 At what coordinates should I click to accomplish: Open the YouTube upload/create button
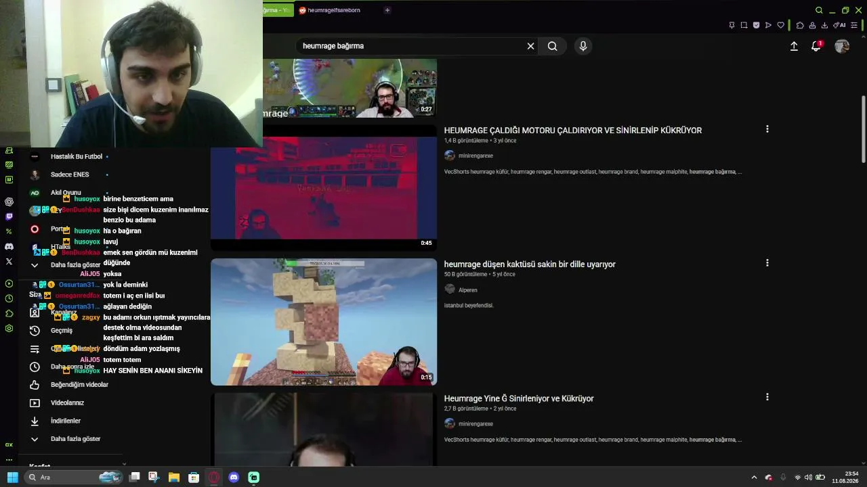tap(794, 46)
